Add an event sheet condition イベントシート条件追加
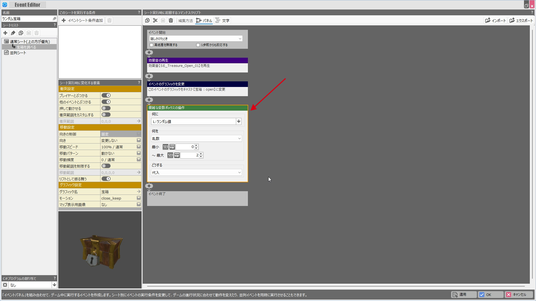 [82, 20]
